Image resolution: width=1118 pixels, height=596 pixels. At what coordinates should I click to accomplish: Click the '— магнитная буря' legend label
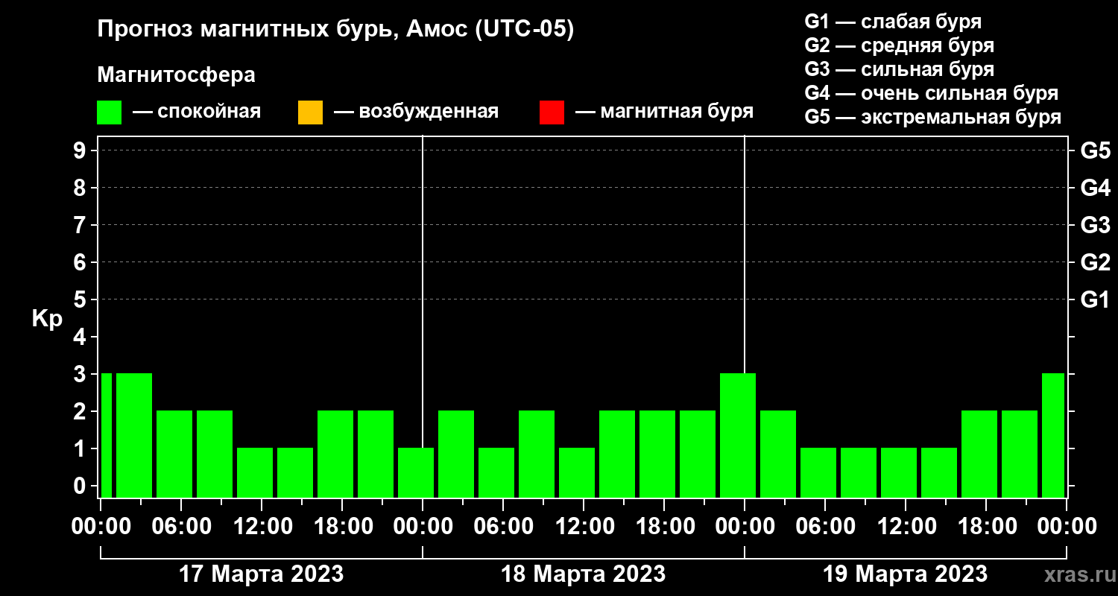[x=664, y=112]
